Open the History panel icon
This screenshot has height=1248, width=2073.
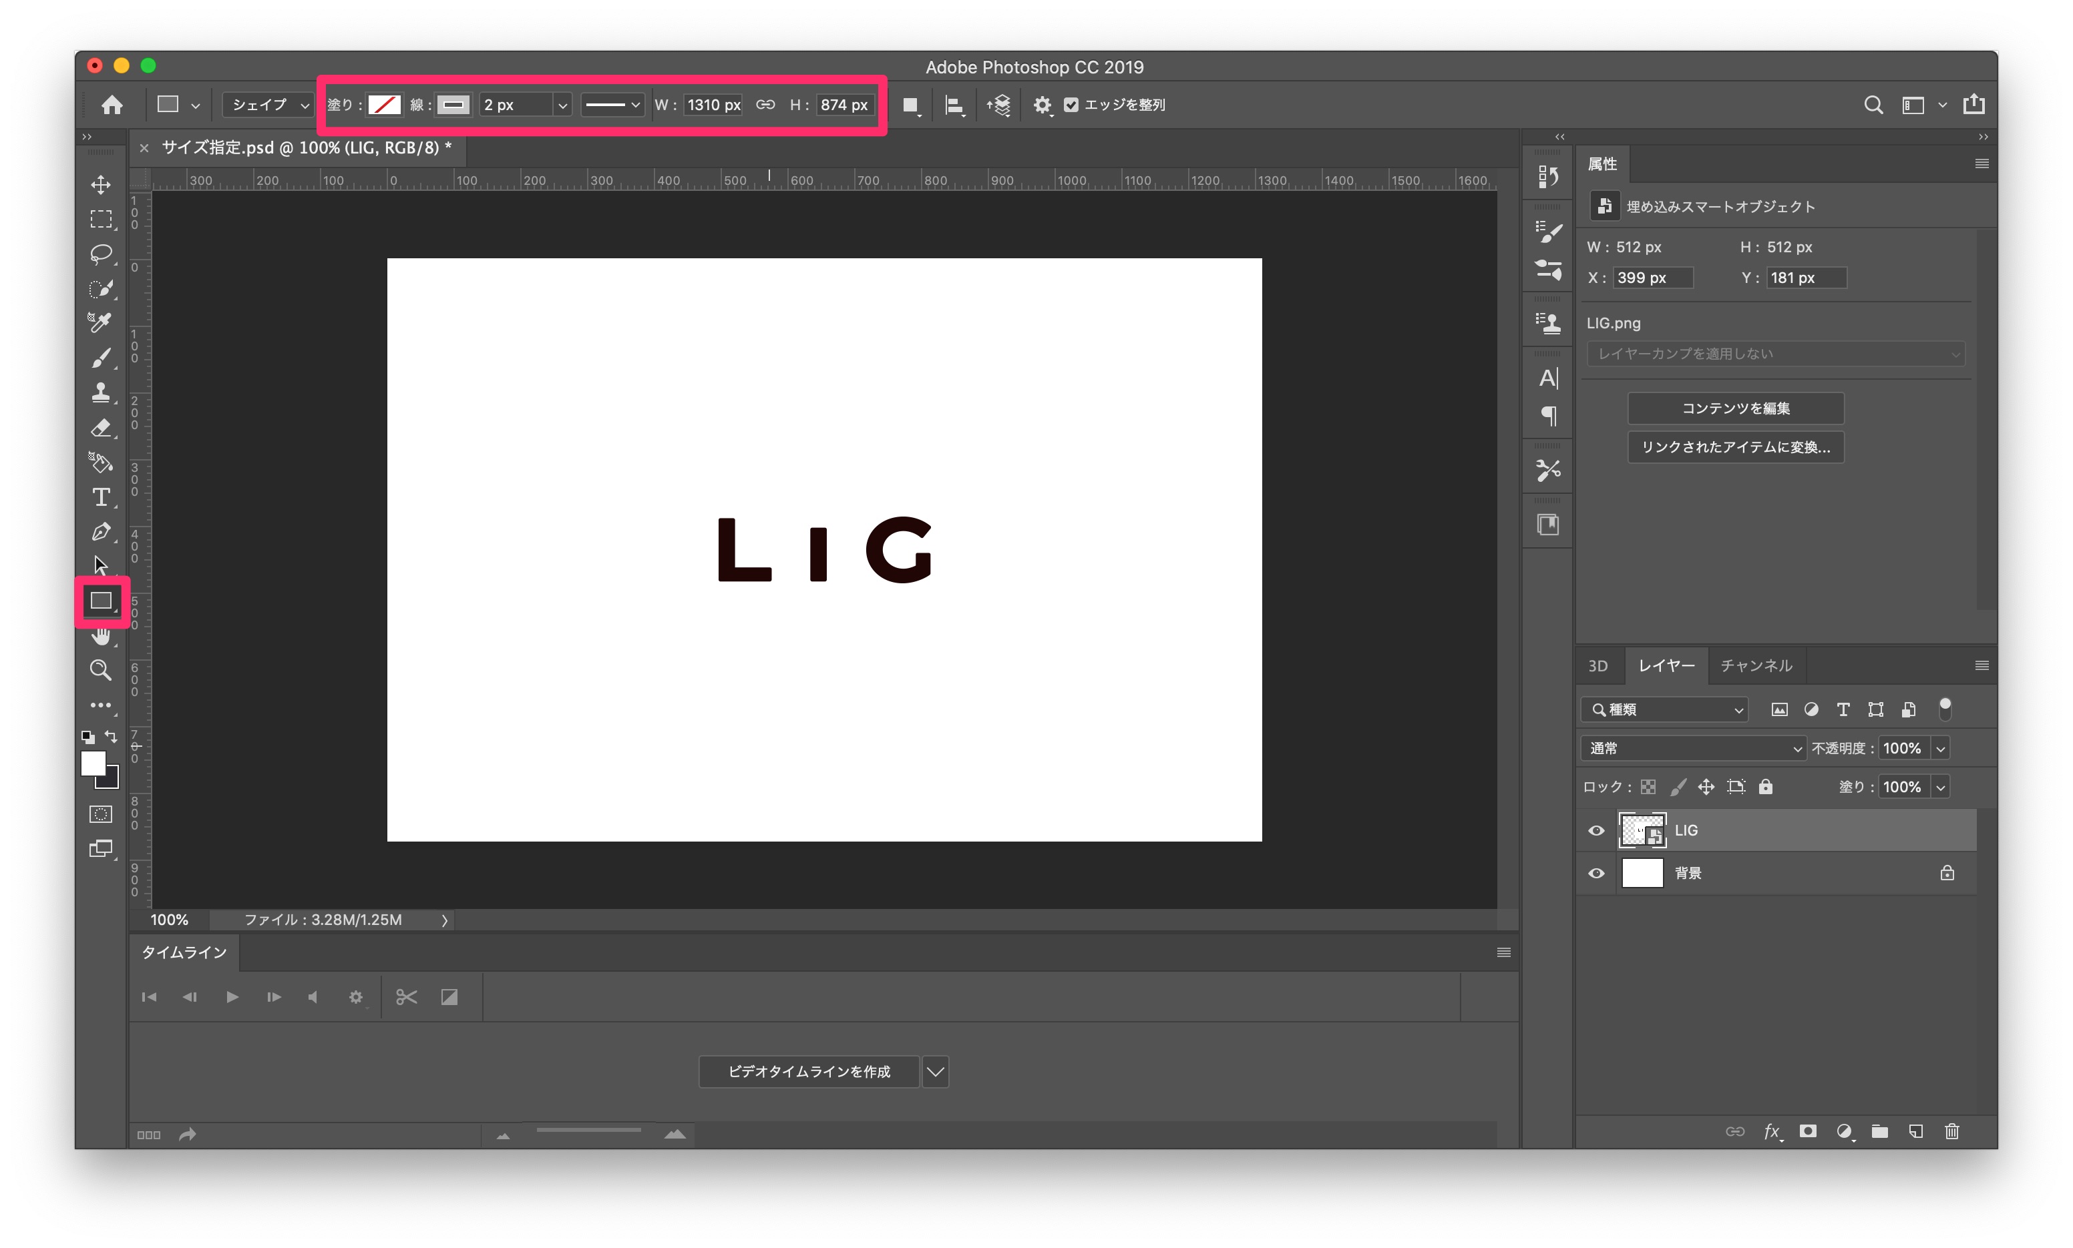pos(1548,178)
